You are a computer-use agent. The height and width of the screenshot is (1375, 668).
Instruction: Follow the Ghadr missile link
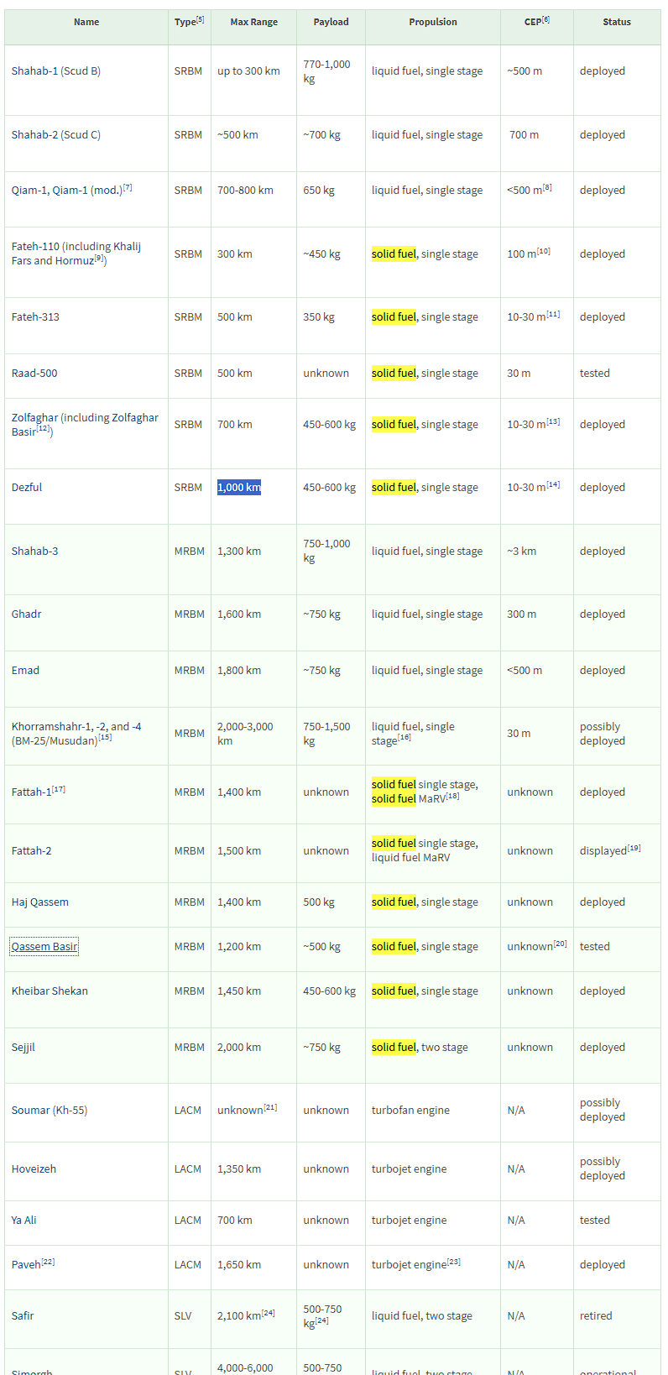[x=27, y=614]
